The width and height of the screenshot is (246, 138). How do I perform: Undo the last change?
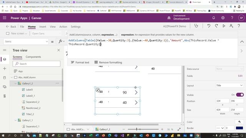click(209, 26)
